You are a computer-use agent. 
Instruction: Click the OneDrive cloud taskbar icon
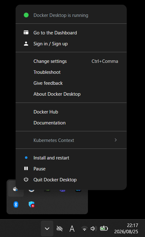(x=59, y=229)
